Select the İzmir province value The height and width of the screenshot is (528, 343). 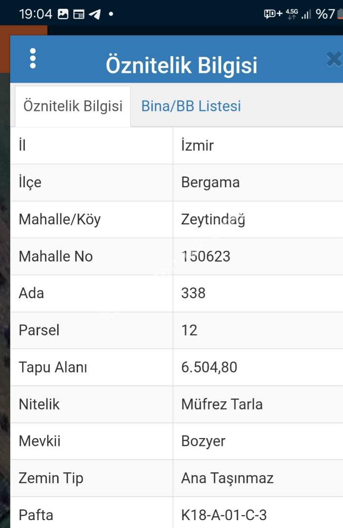[x=198, y=145]
